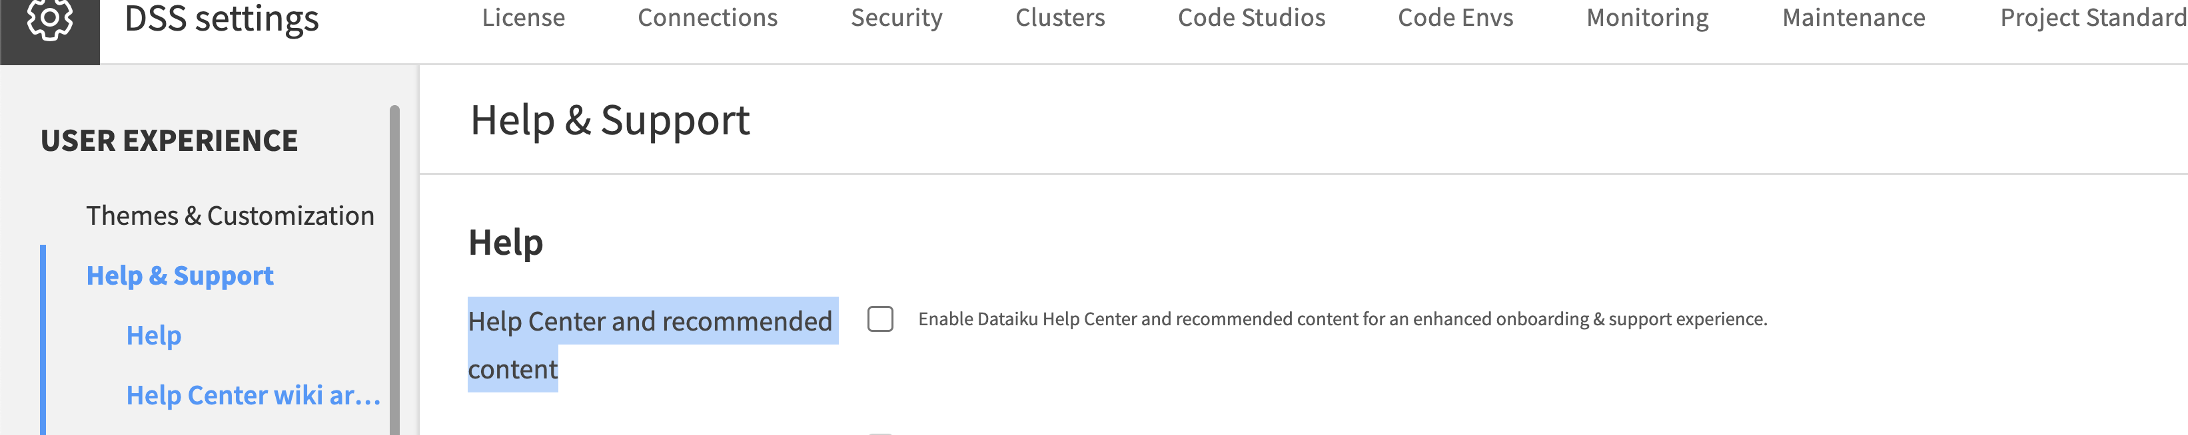
Task: Select the Code Studios tab
Action: tap(1251, 18)
